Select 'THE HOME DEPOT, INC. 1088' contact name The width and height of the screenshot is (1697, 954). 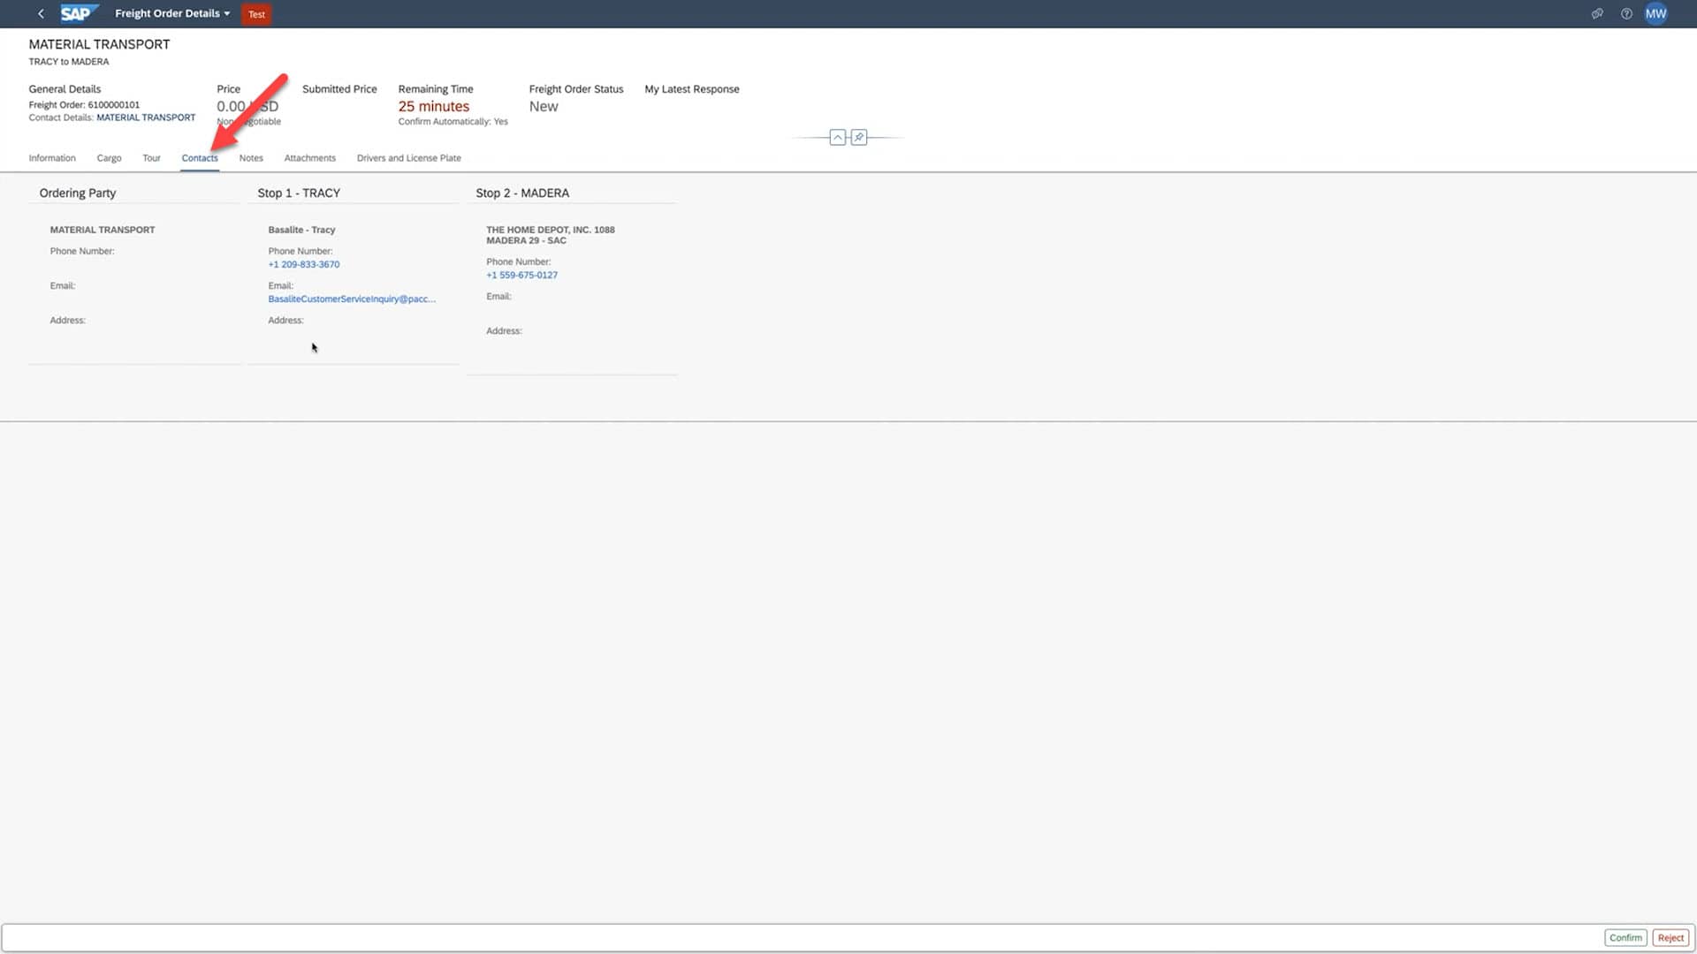(550, 230)
